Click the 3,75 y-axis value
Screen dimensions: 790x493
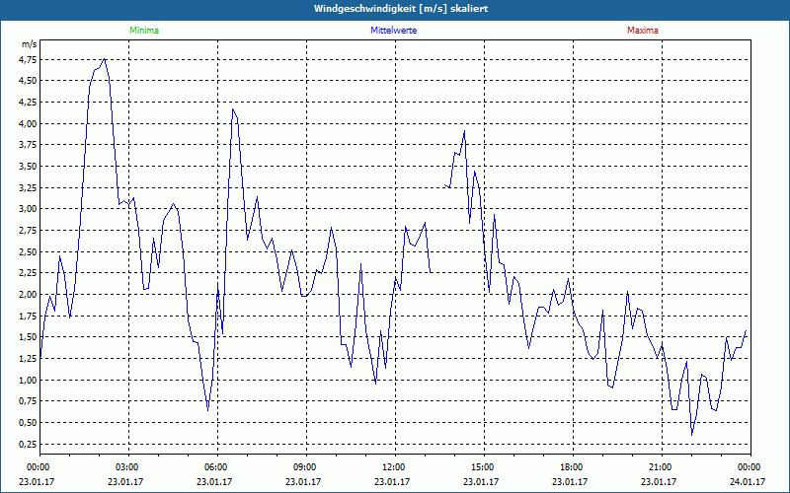(x=28, y=145)
